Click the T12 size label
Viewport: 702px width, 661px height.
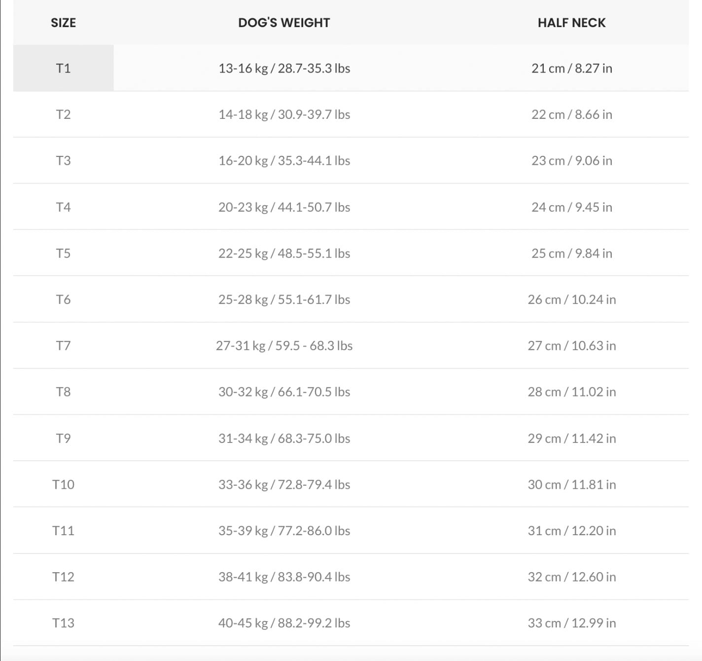(63, 577)
